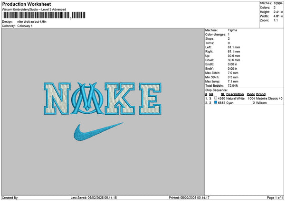
Task: Click the 'Page 1 of 1' indicator
Action: point(275,198)
